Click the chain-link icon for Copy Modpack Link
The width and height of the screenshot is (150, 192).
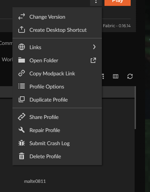(x=22, y=73)
